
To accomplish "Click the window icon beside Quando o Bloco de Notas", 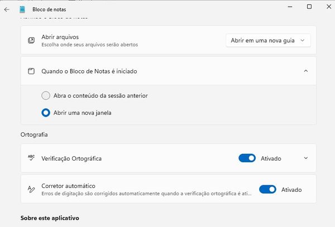I will [x=31, y=71].
